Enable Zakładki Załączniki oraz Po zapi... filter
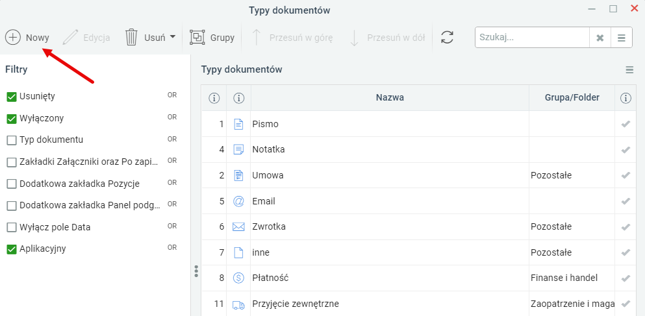The width and height of the screenshot is (645, 316). [x=12, y=162]
